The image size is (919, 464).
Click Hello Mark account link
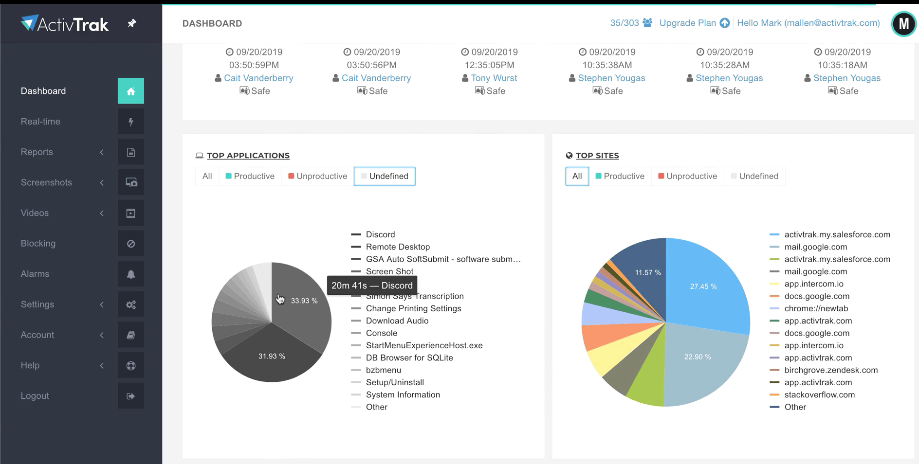809,23
